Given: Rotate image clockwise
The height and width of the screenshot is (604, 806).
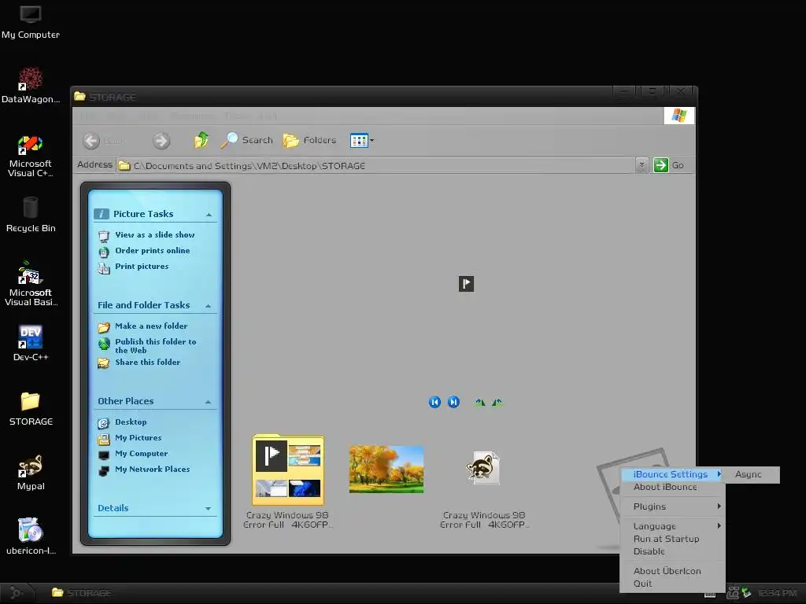Looking at the screenshot, I should [x=480, y=402].
